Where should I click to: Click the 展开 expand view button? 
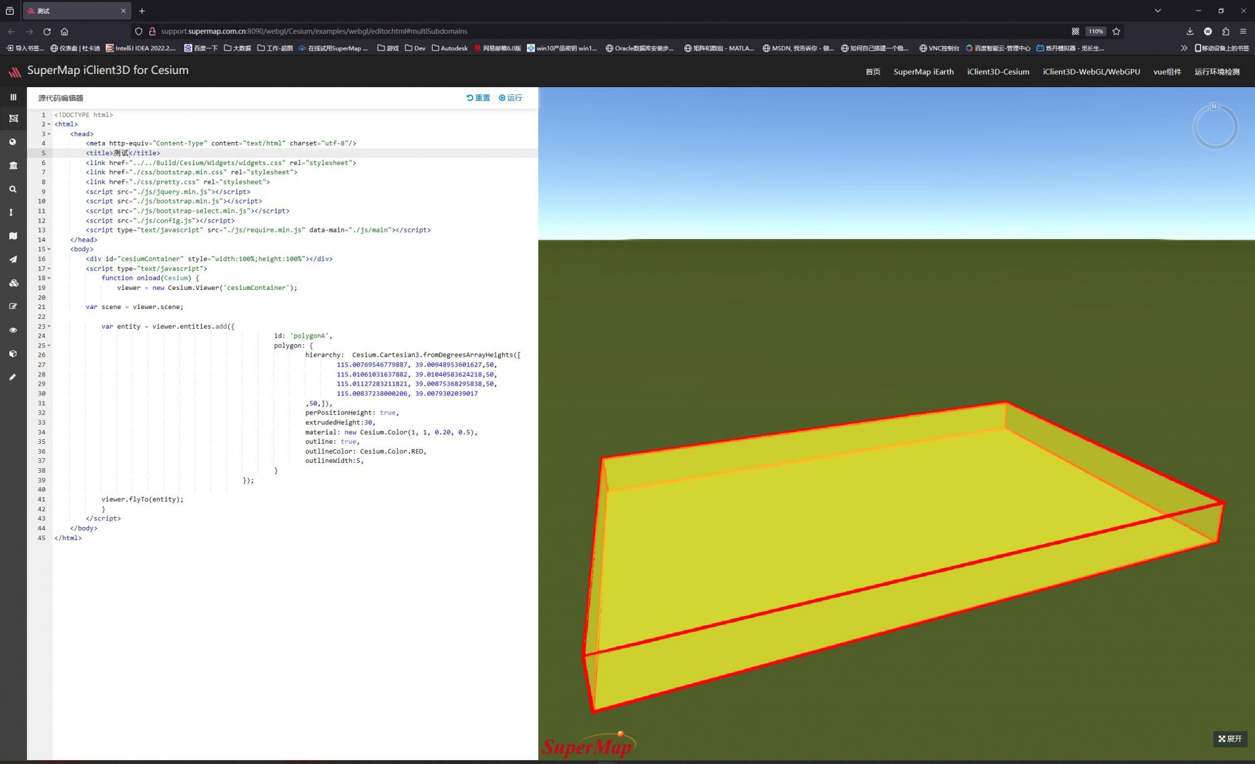[x=1230, y=739]
